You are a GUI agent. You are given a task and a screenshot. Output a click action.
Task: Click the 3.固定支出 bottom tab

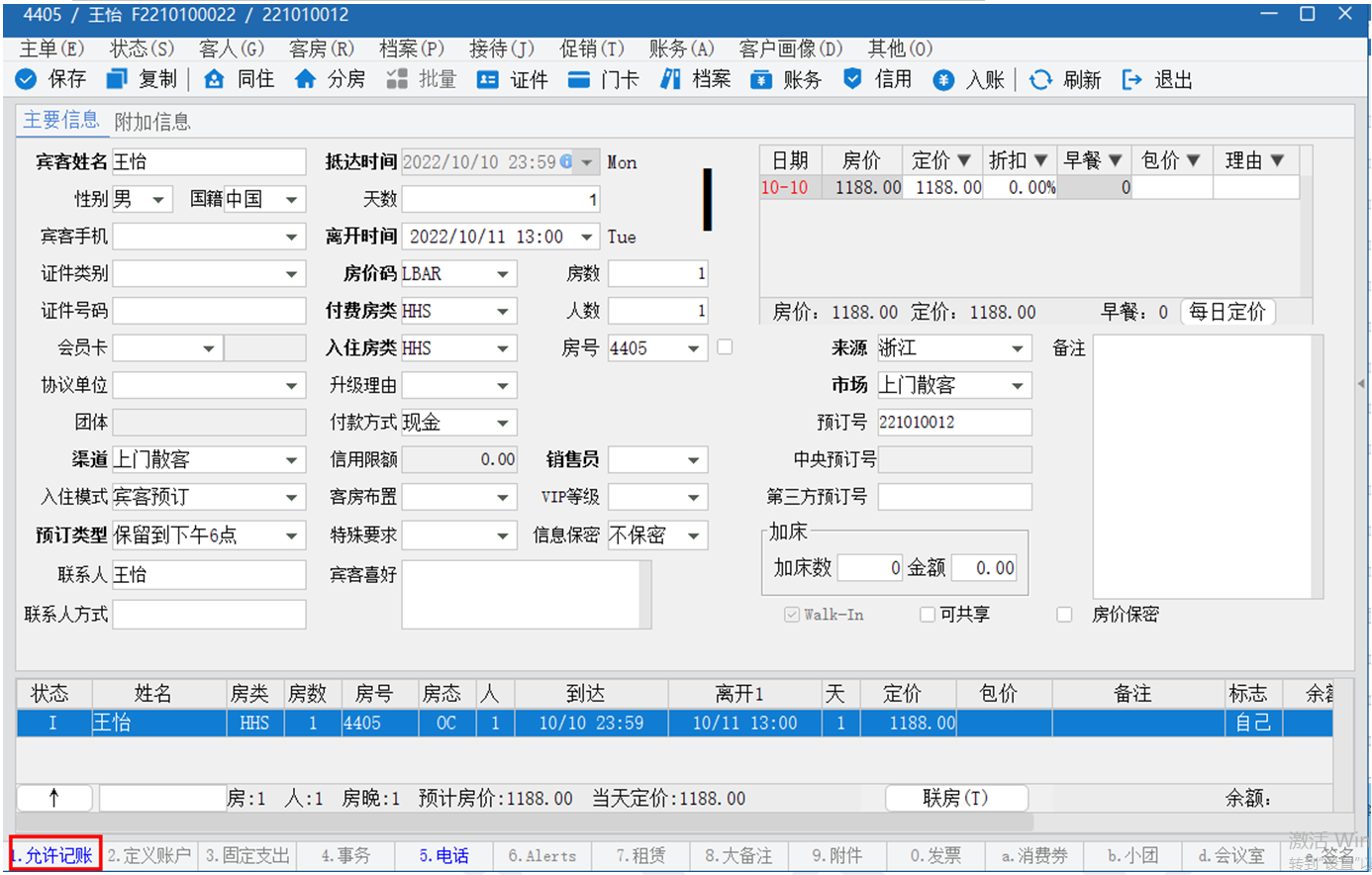[247, 855]
